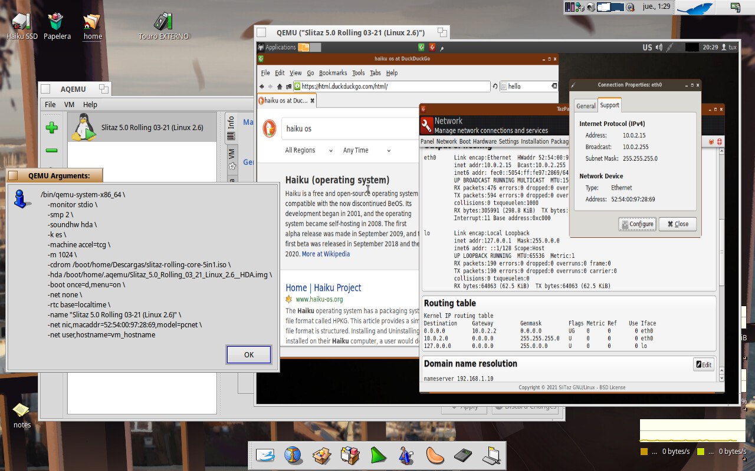
Task: Click the 'jue., 1:29' Deskbar clock
Action: point(656,6)
